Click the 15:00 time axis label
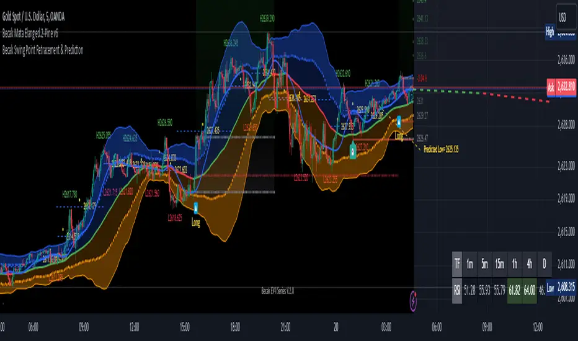This screenshot has height=341, width=578. 185,327
